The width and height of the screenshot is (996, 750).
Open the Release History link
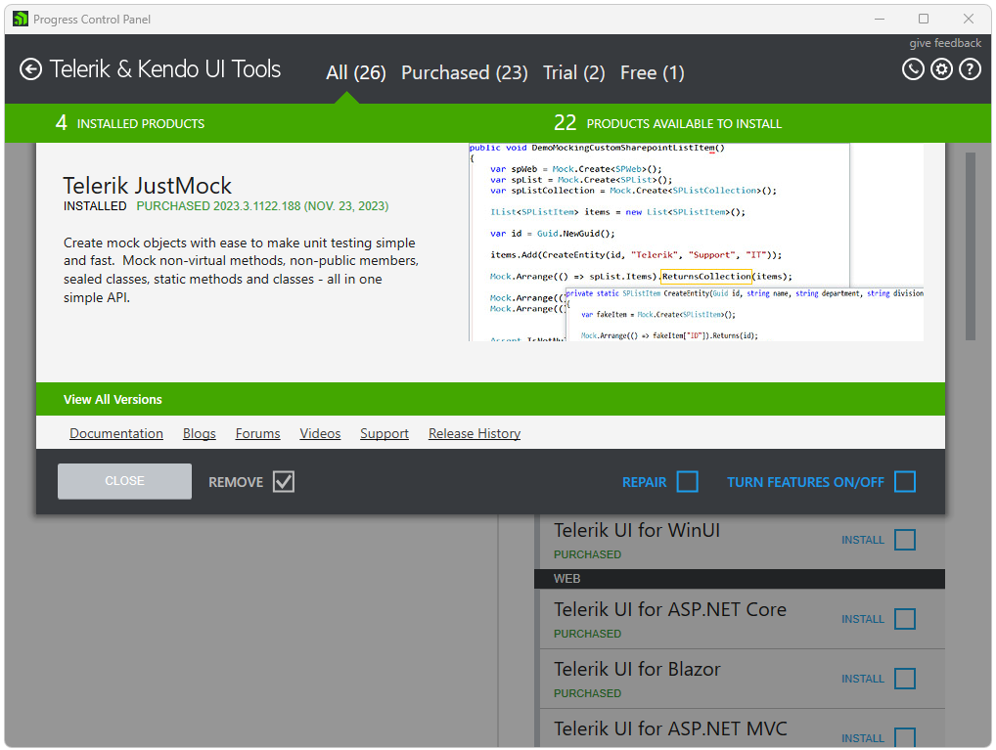tap(474, 433)
